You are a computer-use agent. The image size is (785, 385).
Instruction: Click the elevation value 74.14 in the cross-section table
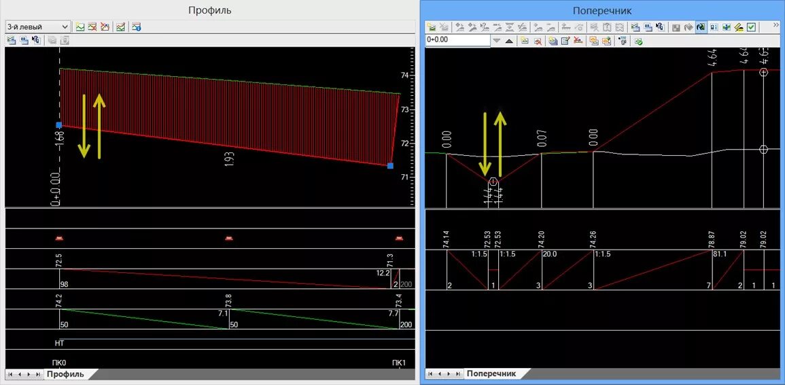[x=446, y=239]
